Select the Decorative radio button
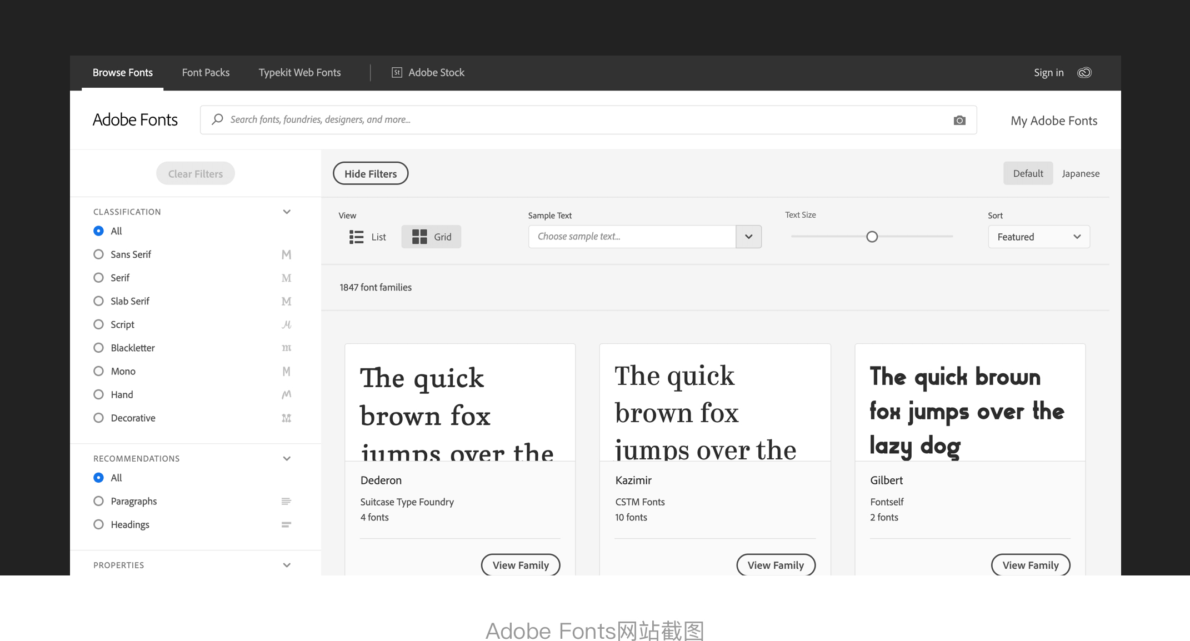 [98, 418]
